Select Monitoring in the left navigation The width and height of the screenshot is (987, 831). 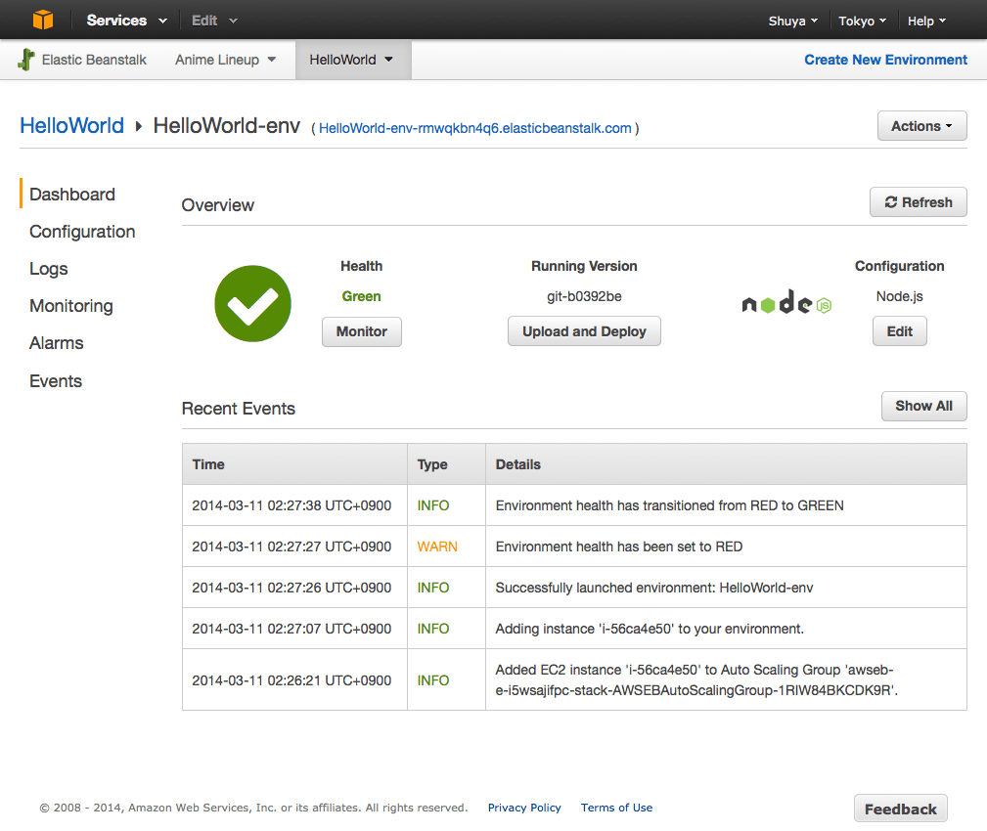click(x=71, y=306)
